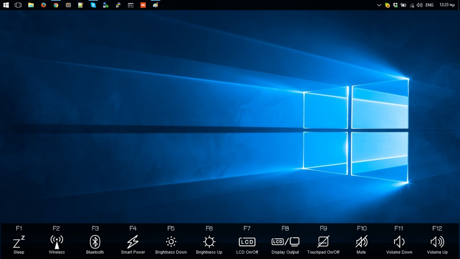Viewport: 460px width, 259px height.
Task: Open the clock showing 12:23
Action: (x=447, y=5)
